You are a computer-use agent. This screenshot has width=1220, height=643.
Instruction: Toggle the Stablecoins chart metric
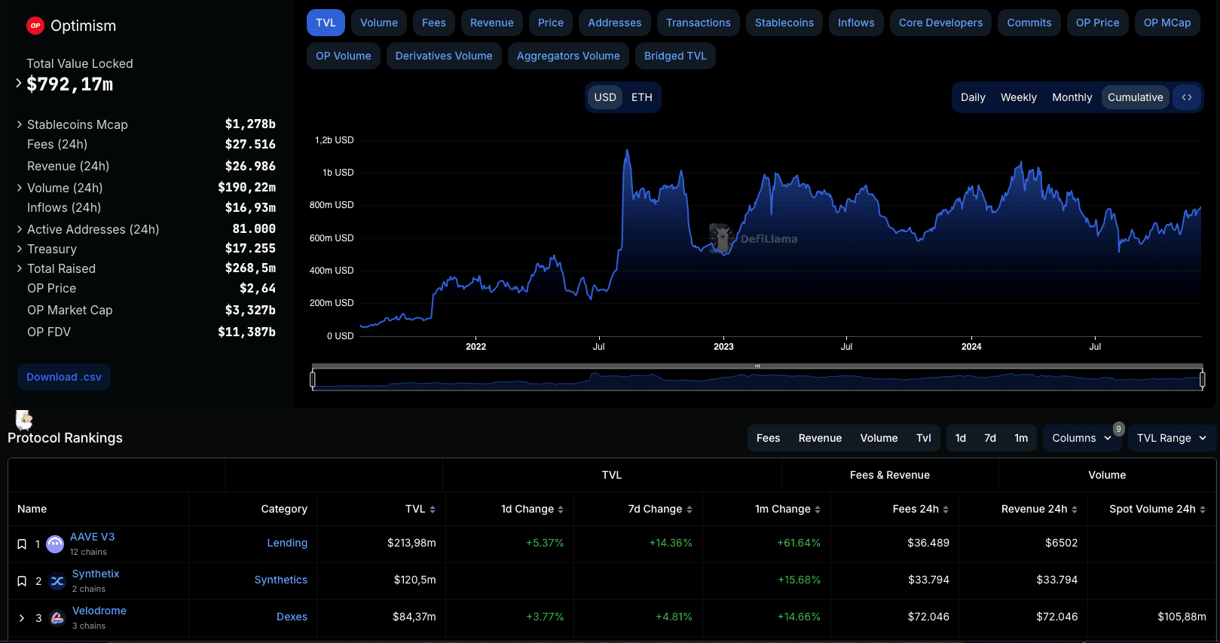(784, 23)
